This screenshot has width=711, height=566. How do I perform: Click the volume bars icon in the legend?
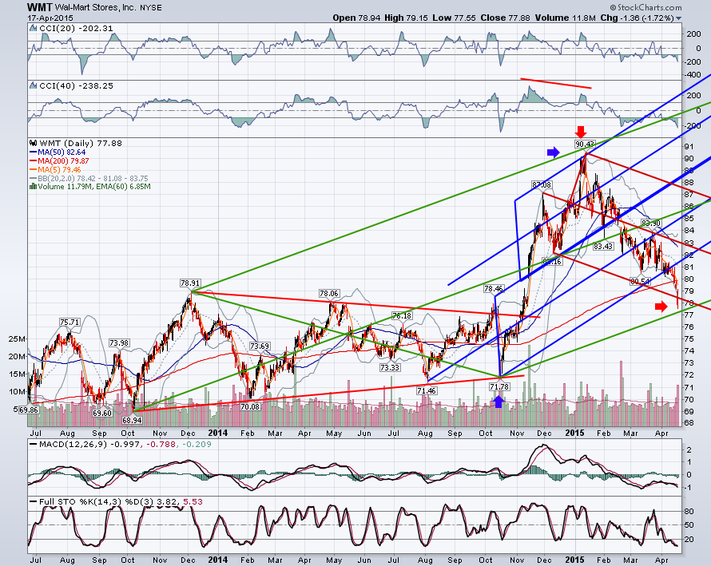[33, 186]
